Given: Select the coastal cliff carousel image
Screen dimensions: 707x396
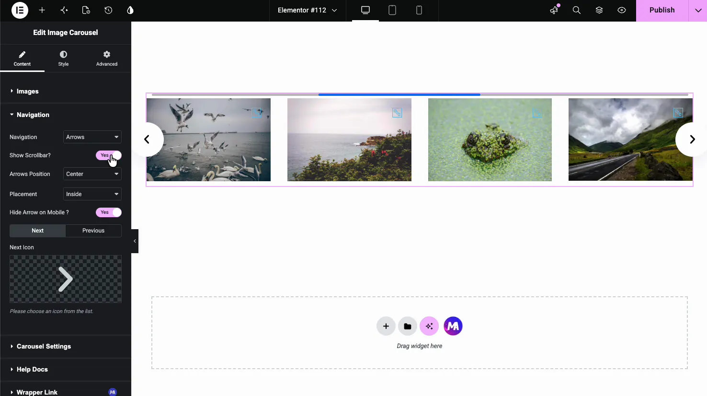Looking at the screenshot, I should tap(349, 140).
